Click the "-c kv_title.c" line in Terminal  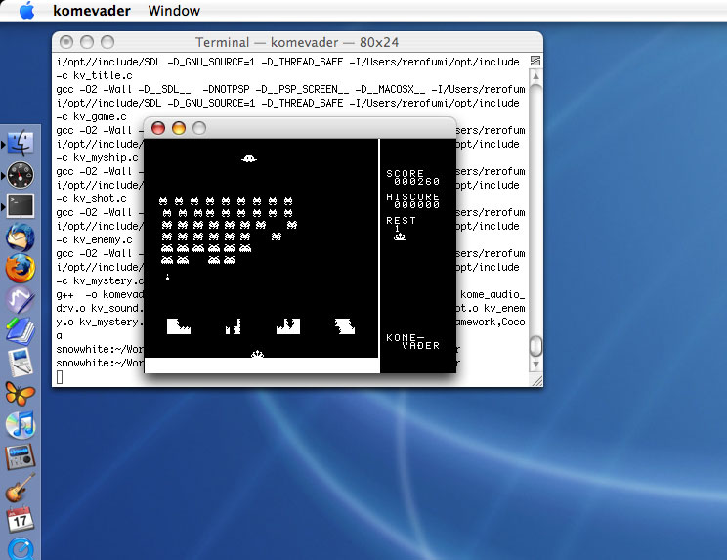click(95, 75)
